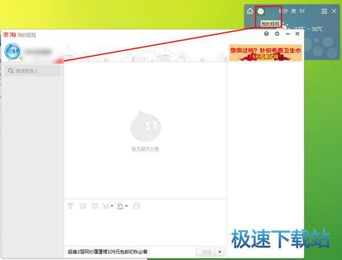Click the magnifier search icon
This screenshot has width=342, height=260.
tap(10, 71)
